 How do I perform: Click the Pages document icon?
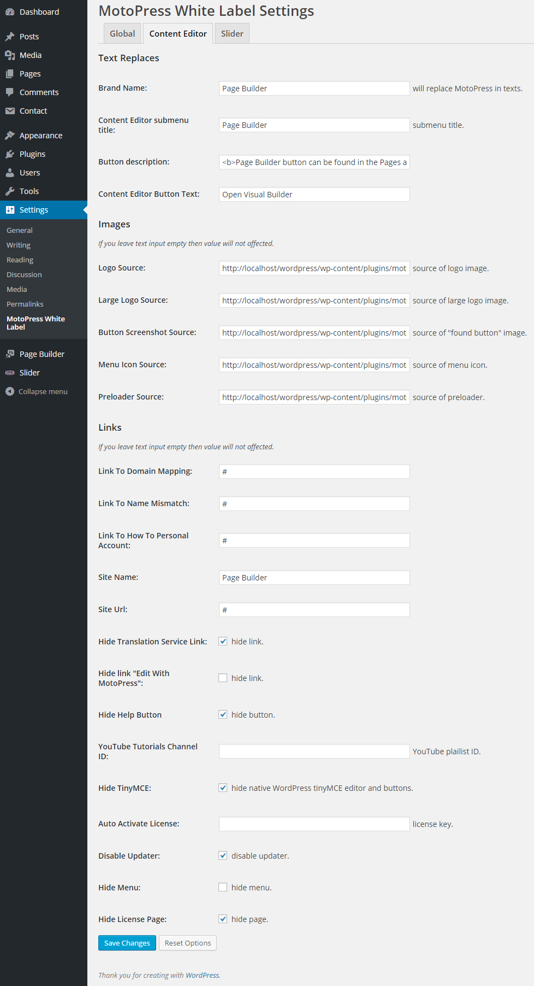tap(10, 74)
